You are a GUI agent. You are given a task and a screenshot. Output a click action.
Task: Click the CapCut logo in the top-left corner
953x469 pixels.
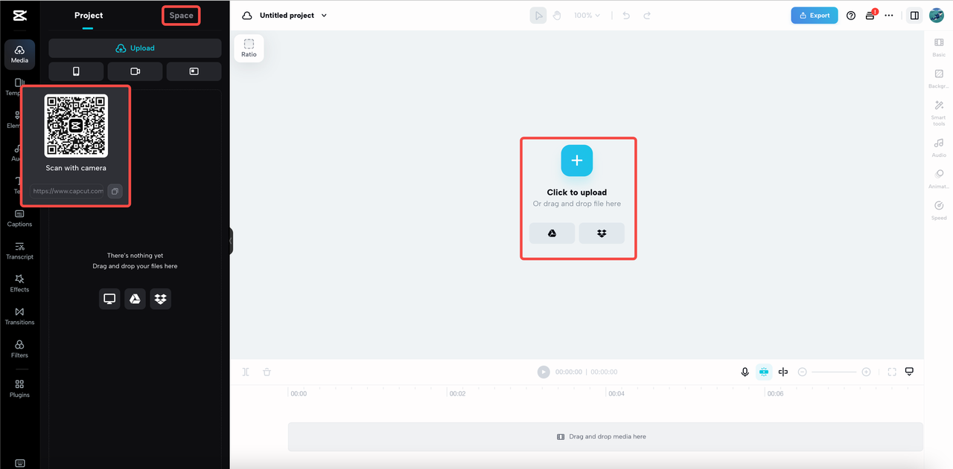click(x=19, y=16)
